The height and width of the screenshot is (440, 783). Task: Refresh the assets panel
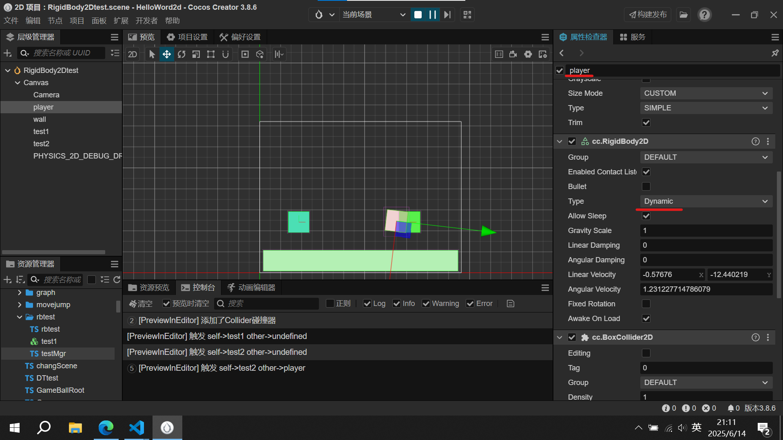coord(117,279)
